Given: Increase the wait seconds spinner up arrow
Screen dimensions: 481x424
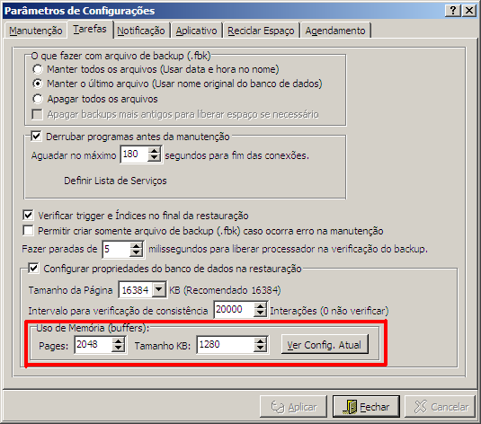Looking at the screenshot, I should point(154,151).
